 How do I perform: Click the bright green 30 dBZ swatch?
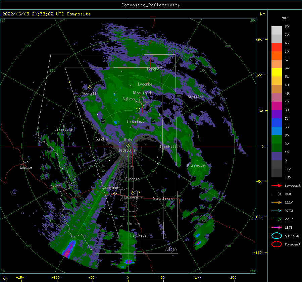pyautogui.click(x=276, y=139)
